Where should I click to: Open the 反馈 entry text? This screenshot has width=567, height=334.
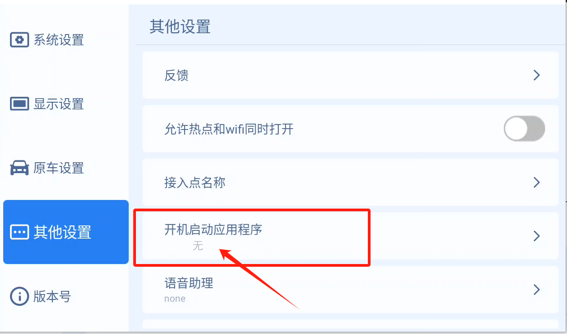coord(176,75)
